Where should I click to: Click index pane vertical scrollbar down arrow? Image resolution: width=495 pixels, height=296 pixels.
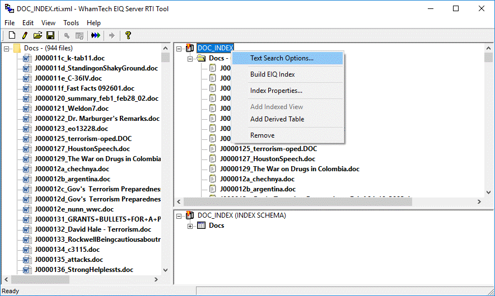coord(488,192)
